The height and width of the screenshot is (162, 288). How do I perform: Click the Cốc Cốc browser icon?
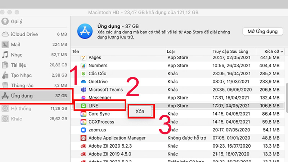83,74
